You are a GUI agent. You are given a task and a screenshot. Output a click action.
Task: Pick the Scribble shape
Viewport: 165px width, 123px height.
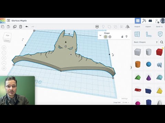159,65
